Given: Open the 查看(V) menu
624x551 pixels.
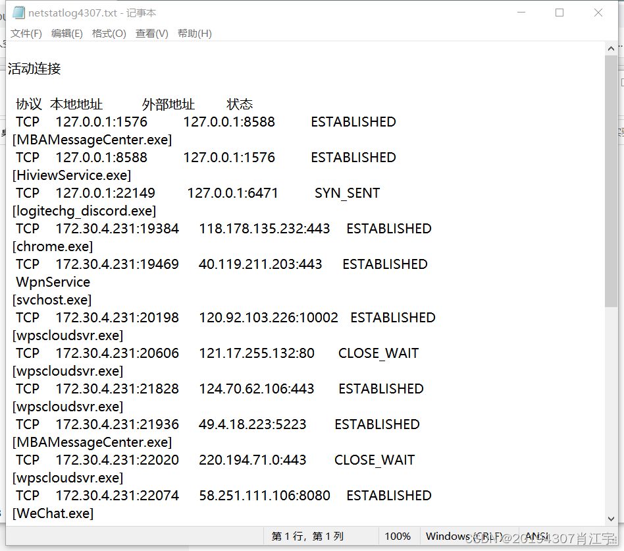Looking at the screenshot, I should coord(151,34).
